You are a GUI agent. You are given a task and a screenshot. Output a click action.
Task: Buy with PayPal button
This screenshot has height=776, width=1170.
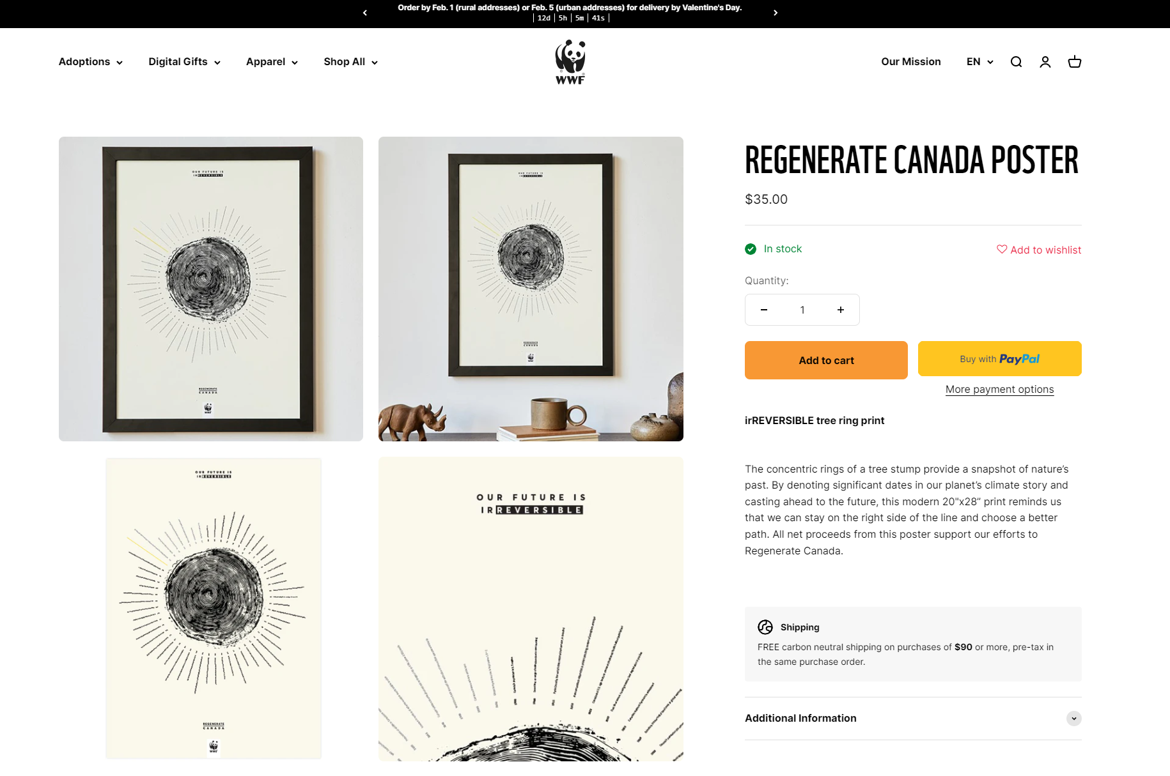click(x=1000, y=359)
